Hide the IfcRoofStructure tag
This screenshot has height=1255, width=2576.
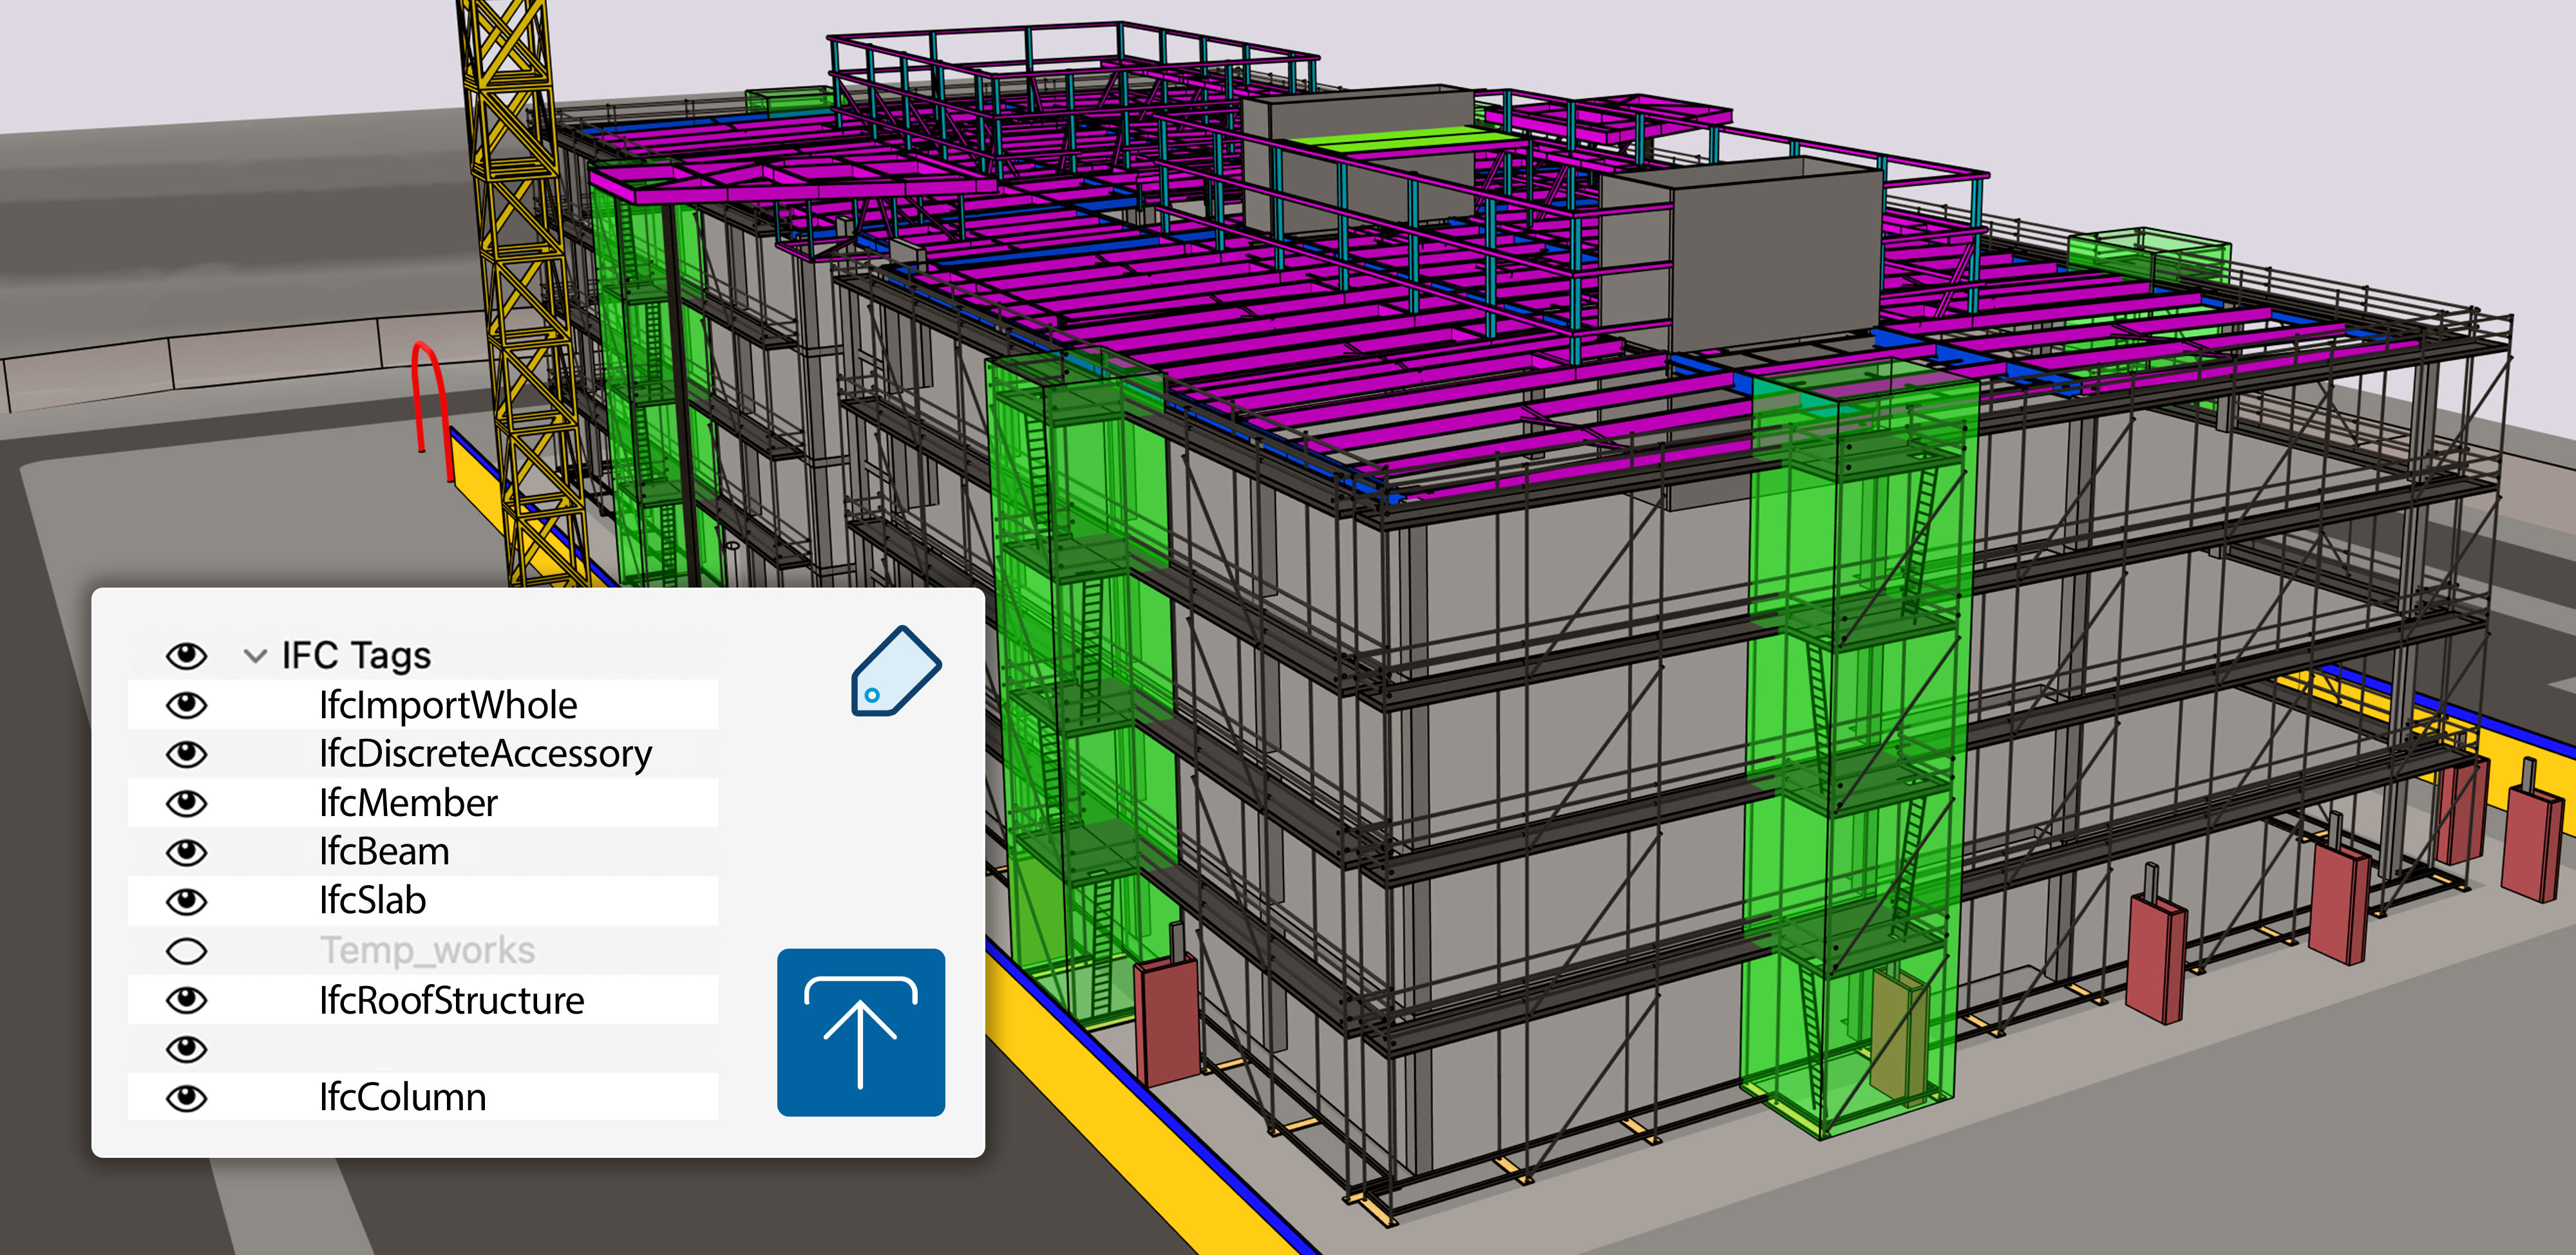tap(186, 999)
